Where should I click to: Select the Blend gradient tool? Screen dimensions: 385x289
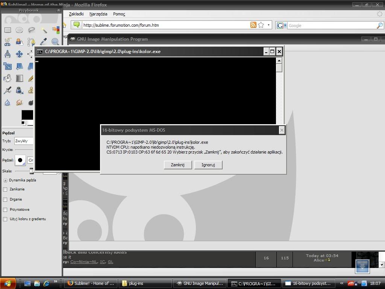click(19, 78)
